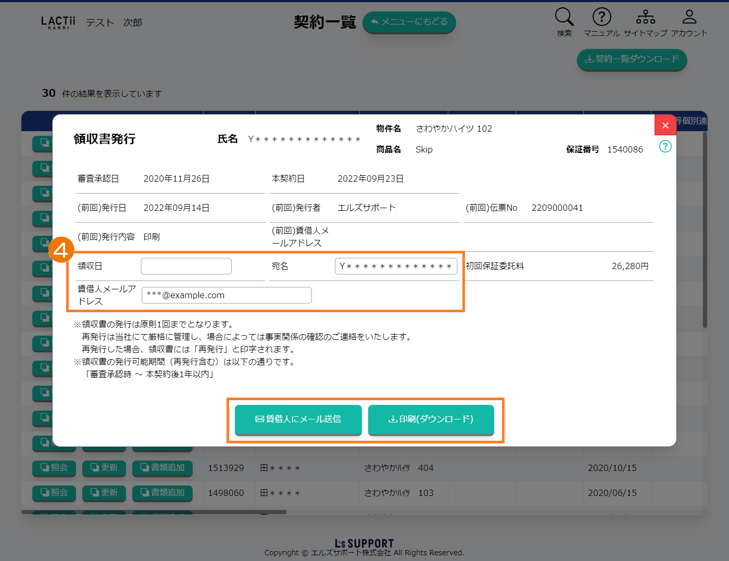Send receipt email to tenant
This screenshot has width=729, height=561.
tap(298, 419)
